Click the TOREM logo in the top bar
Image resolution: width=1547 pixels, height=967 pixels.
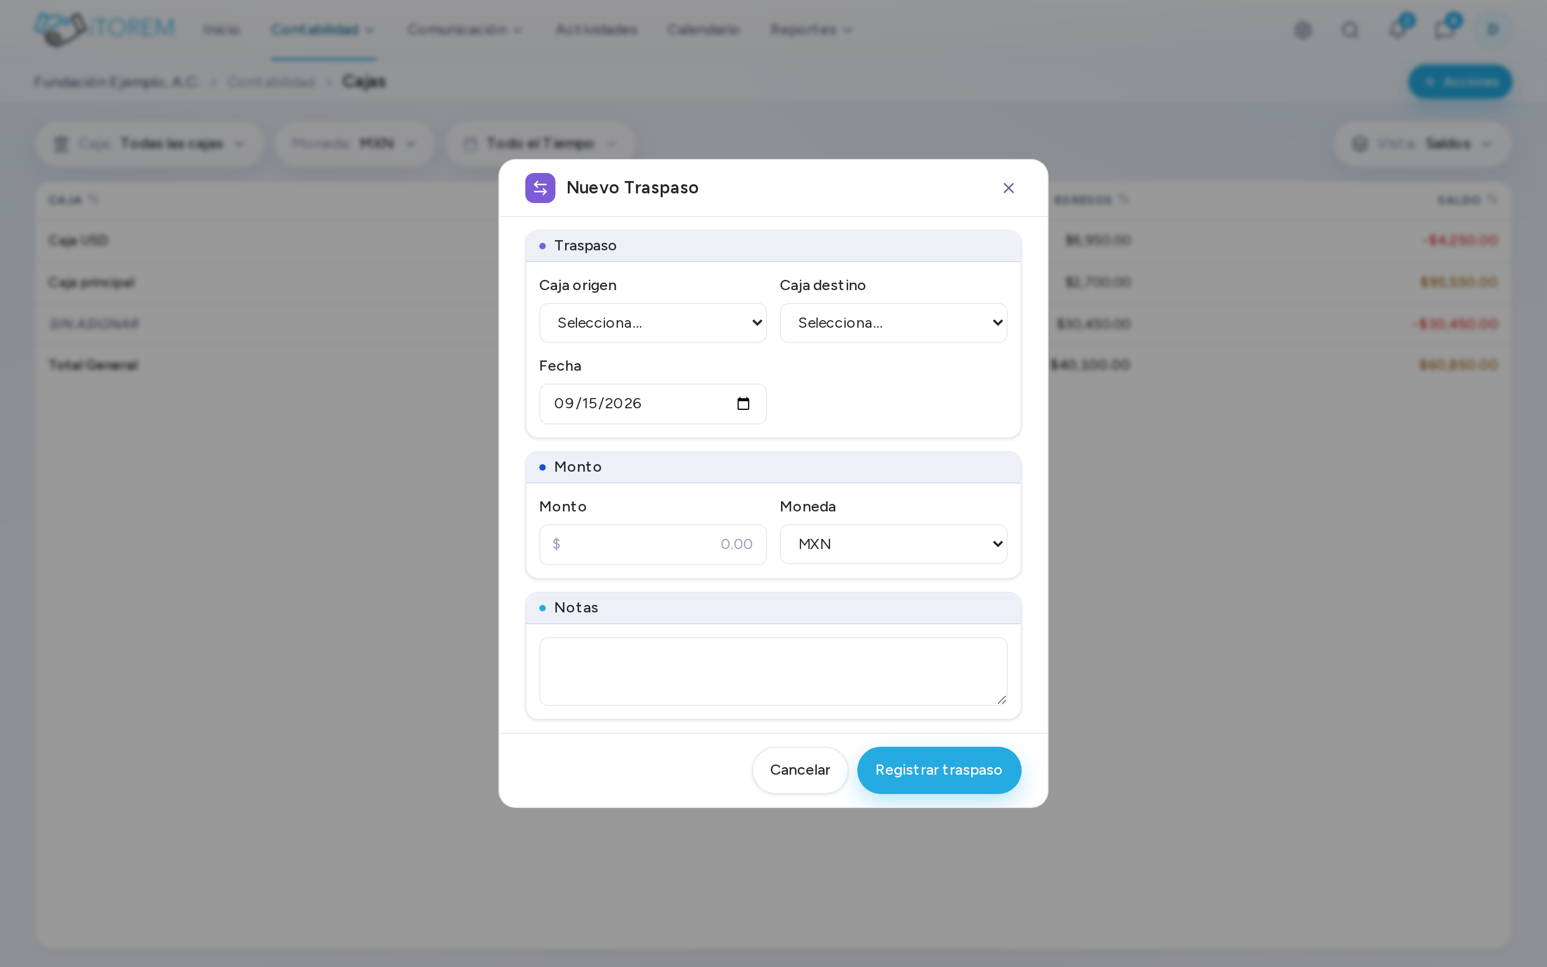point(105,29)
